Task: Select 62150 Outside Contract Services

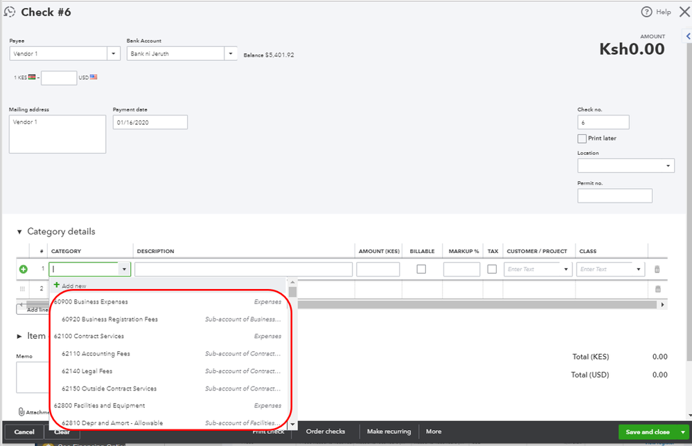Action: [x=168, y=389]
